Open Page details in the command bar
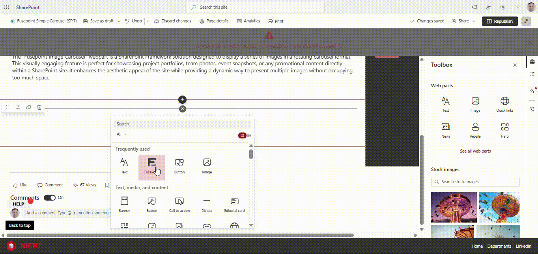This screenshot has width=538, height=254. (x=214, y=21)
